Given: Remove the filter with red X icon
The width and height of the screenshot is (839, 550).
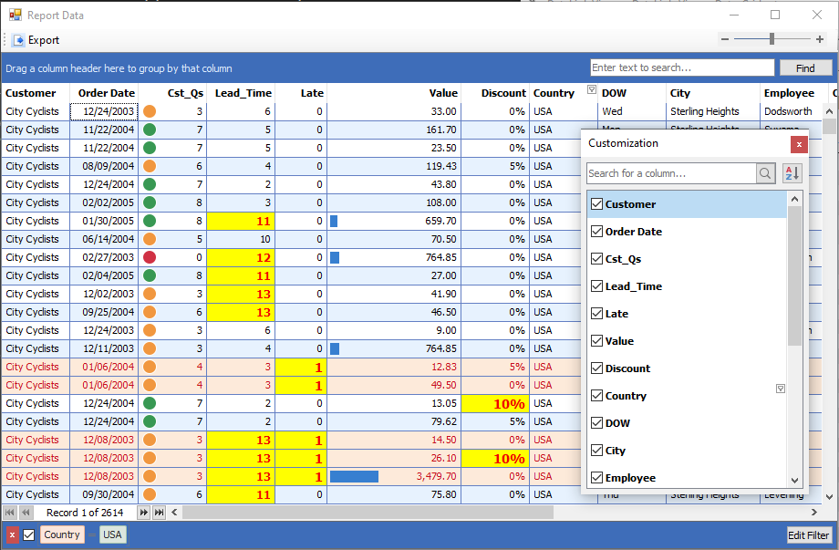Looking at the screenshot, I should point(12,535).
